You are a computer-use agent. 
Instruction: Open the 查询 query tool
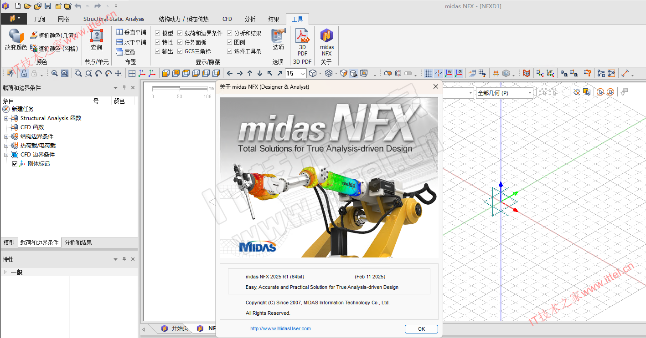97,40
